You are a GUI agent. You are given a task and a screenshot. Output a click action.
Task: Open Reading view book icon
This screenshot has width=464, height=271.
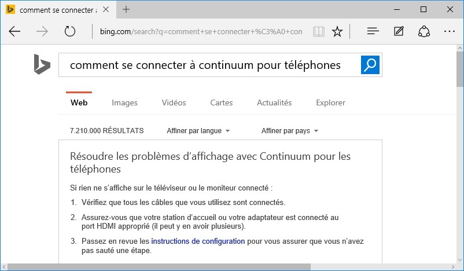coord(319,31)
